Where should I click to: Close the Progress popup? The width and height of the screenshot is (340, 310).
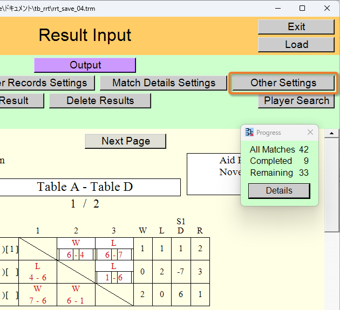pos(310,132)
